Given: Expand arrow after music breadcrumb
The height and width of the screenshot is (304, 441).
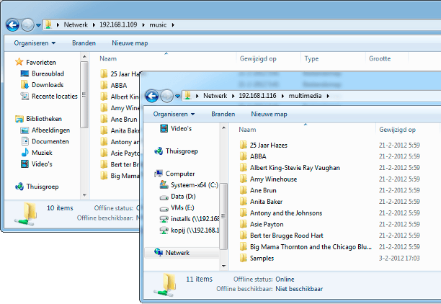Looking at the screenshot, I should 173,25.
